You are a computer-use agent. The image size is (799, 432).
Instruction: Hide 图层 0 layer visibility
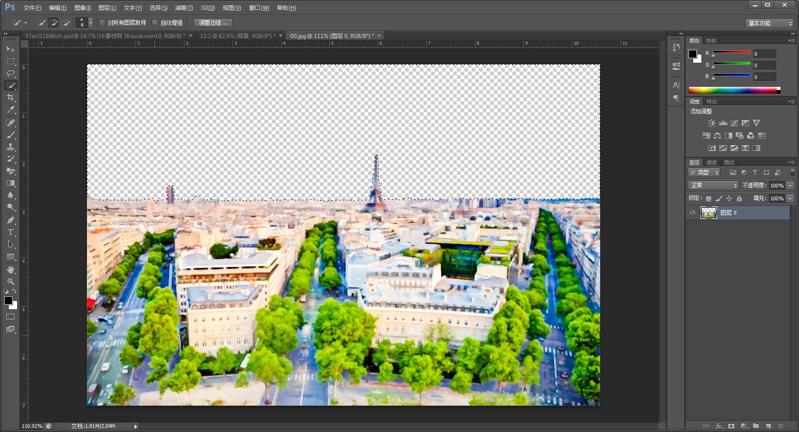[693, 213]
